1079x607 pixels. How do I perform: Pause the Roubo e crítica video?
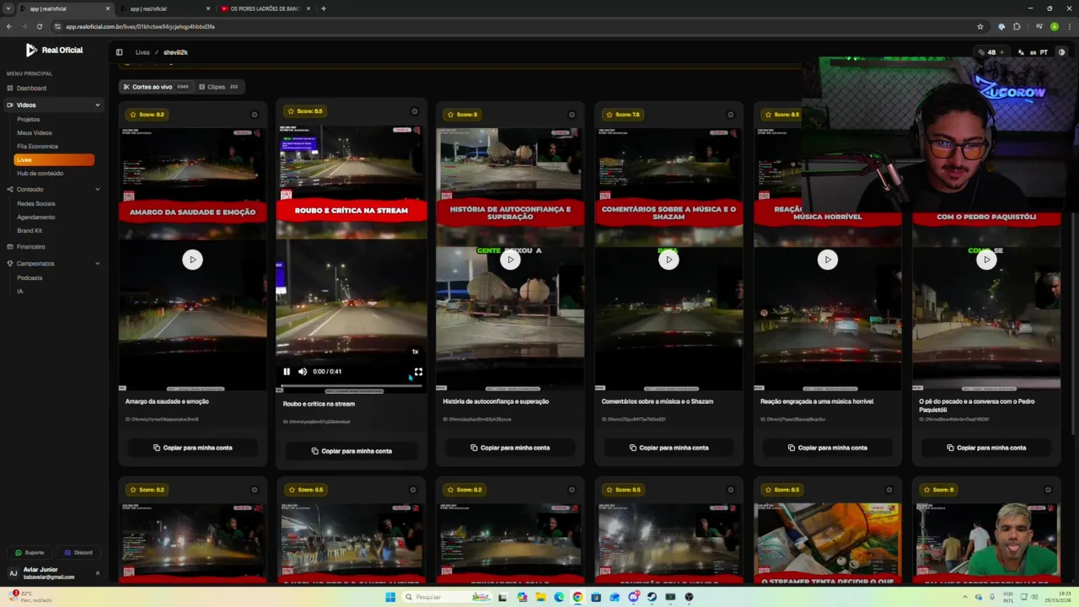coord(287,372)
